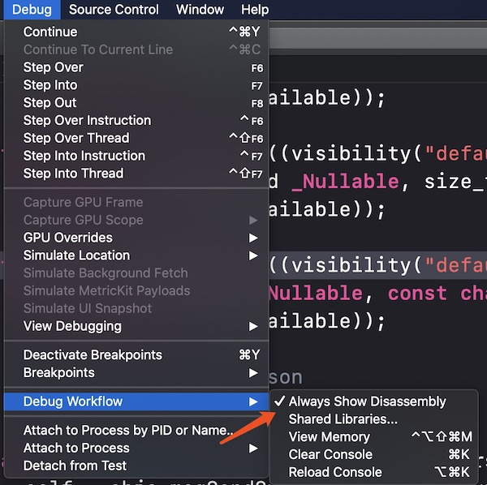
Task: Choose View Memory
Action: pos(374,437)
